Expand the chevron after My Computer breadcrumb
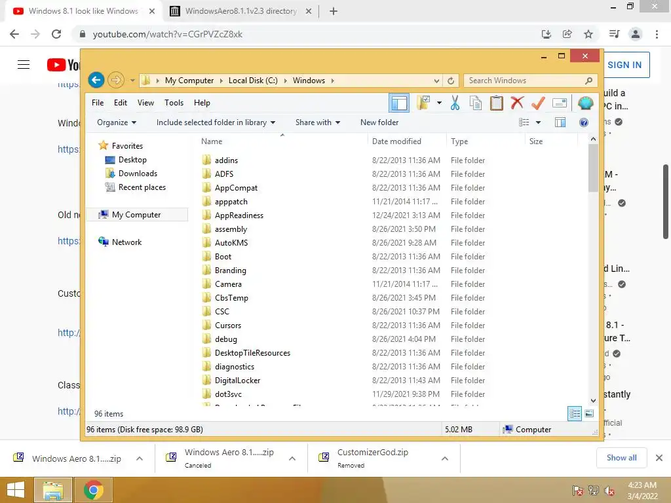Viewport: 671px width, 503px height. [x=221, y=81]
